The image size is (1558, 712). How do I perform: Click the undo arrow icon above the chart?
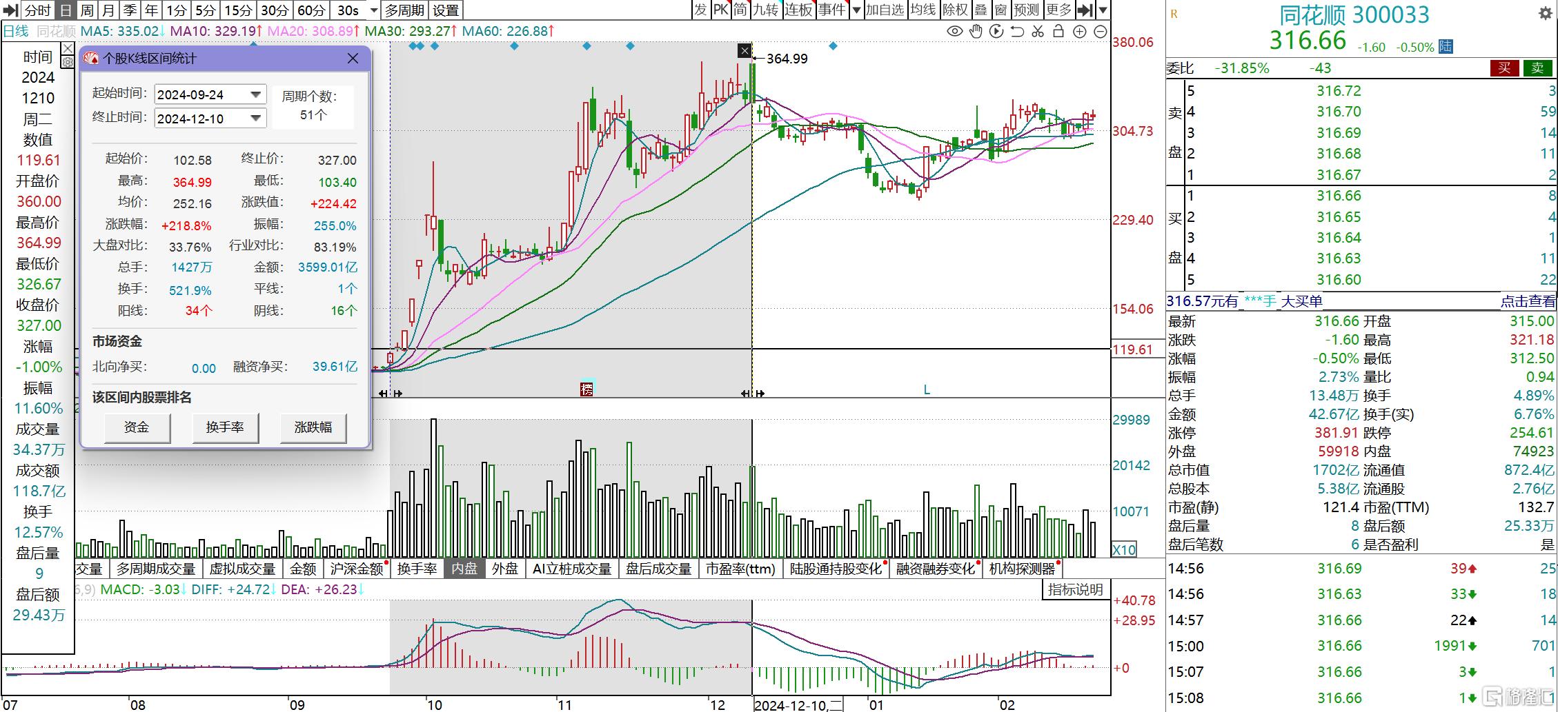(1017, 31)
